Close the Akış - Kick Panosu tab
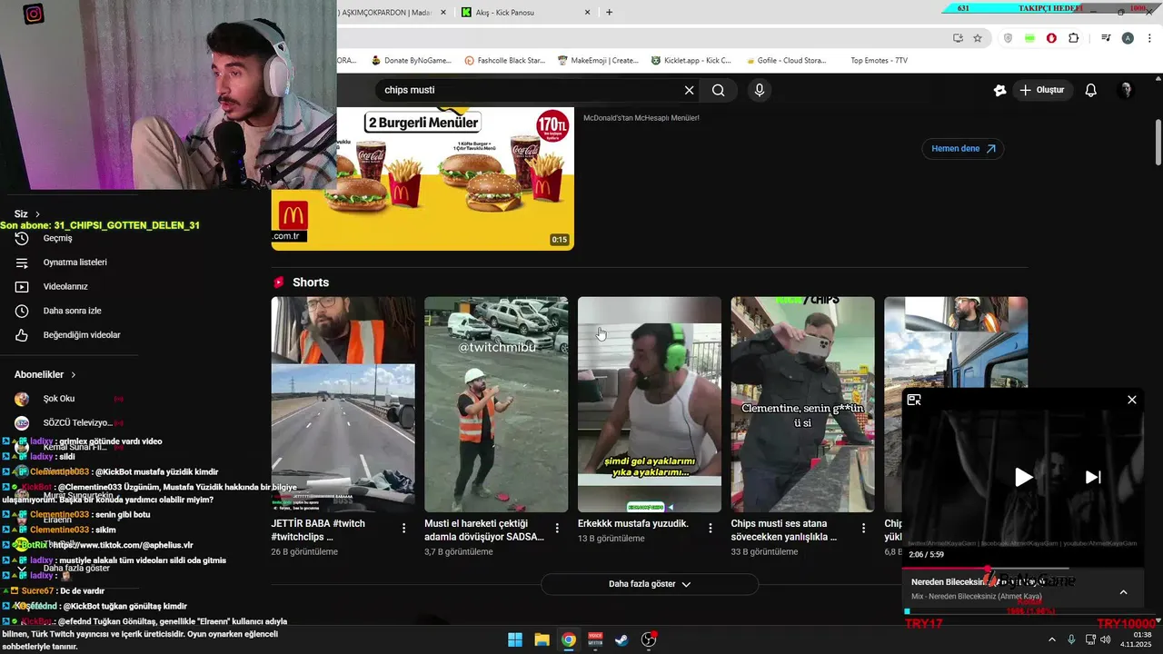 tap(587, 12)
